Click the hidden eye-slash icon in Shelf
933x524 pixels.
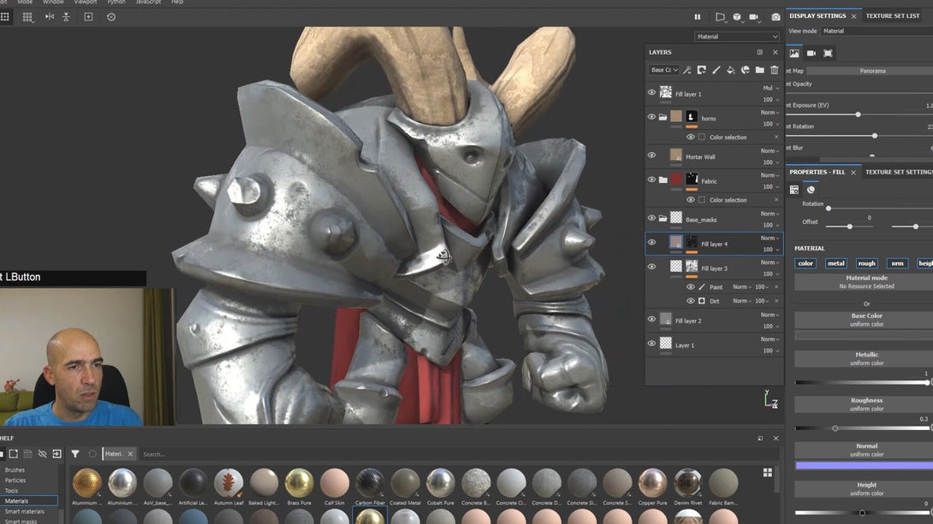pos(42,454)
